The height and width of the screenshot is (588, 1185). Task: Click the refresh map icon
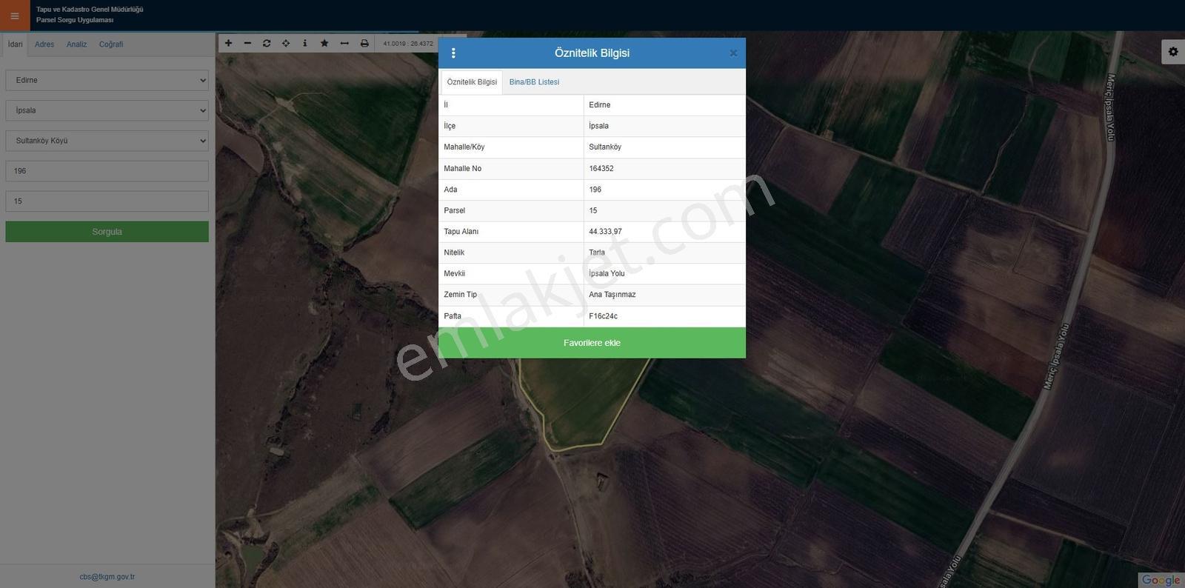click(x=267, y=44)
